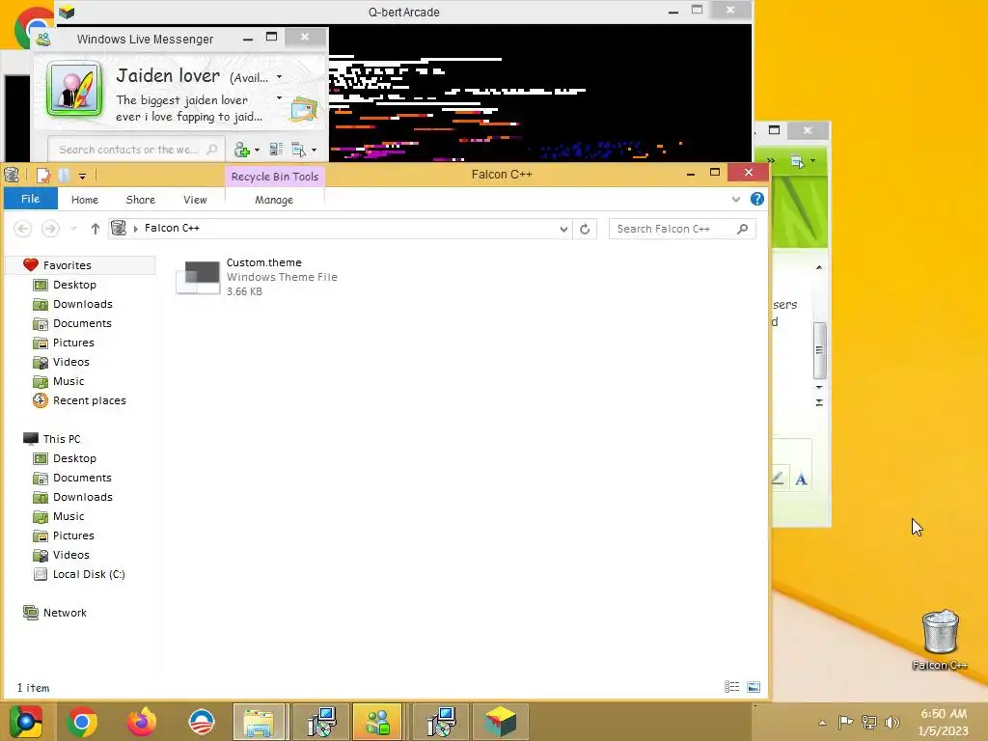
Task: Open the Falcon C++ recycle bin on desktop
Action: point(940,639)
